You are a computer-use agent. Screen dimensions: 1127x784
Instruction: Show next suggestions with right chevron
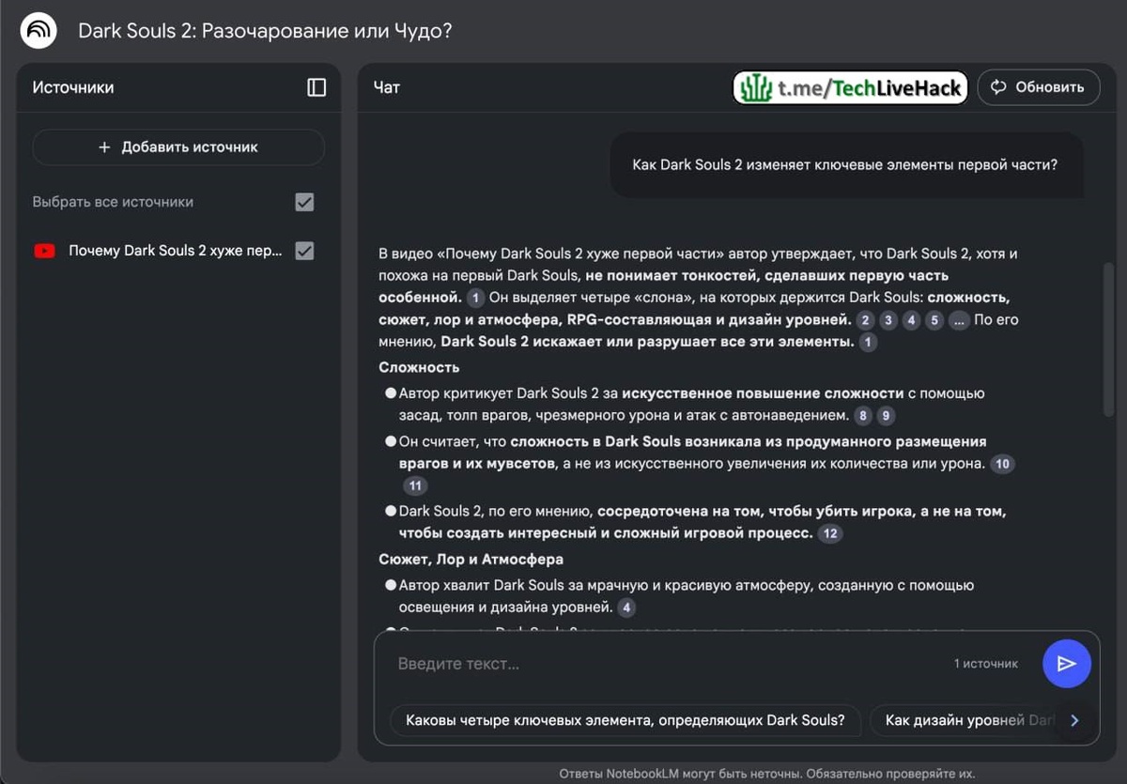coord(1075,721)
